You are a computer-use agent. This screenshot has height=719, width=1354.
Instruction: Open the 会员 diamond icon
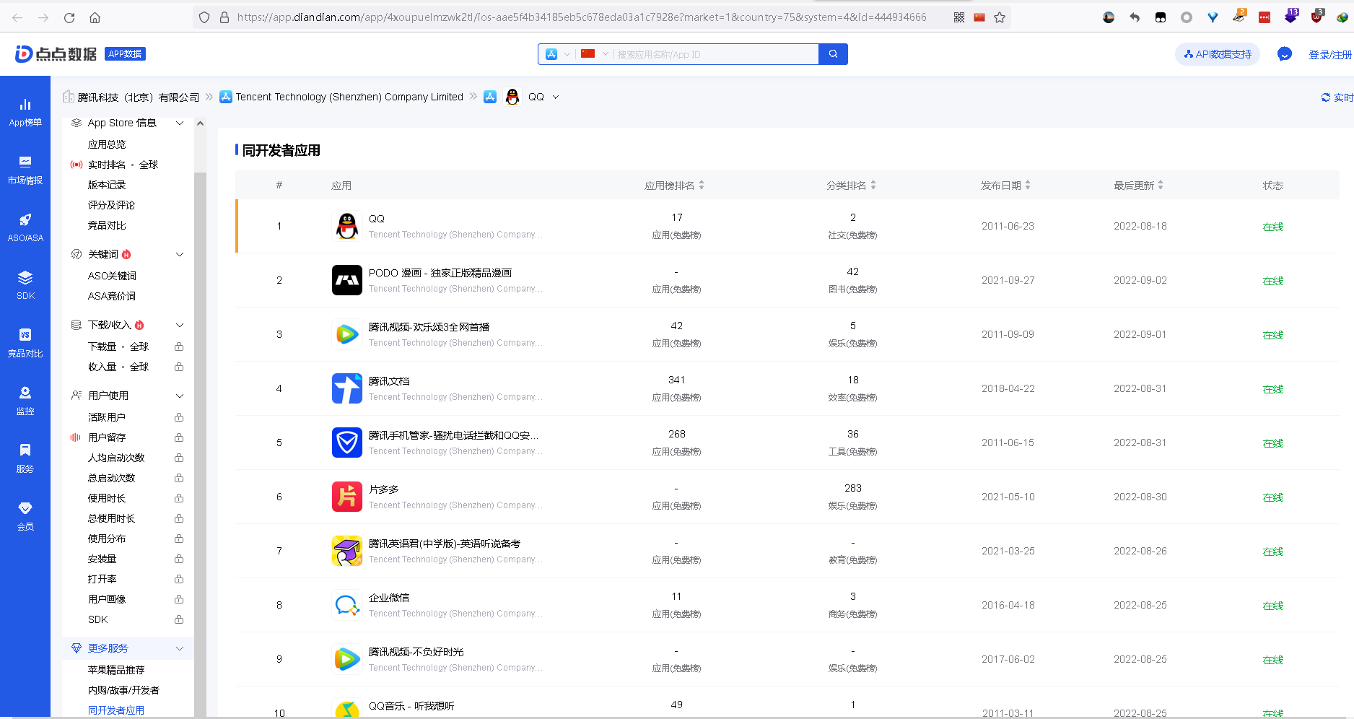tap(25, 508)
